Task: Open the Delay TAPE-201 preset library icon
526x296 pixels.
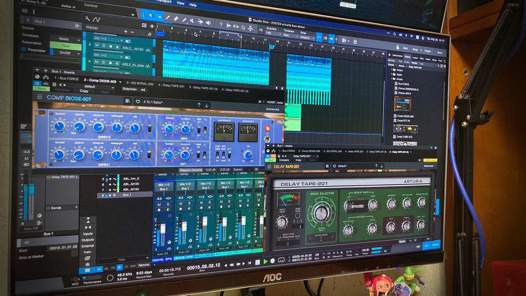Action: 328,166
